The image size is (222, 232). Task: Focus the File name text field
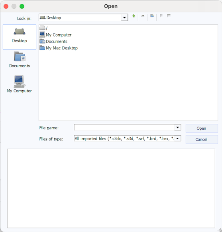point(124,127)
